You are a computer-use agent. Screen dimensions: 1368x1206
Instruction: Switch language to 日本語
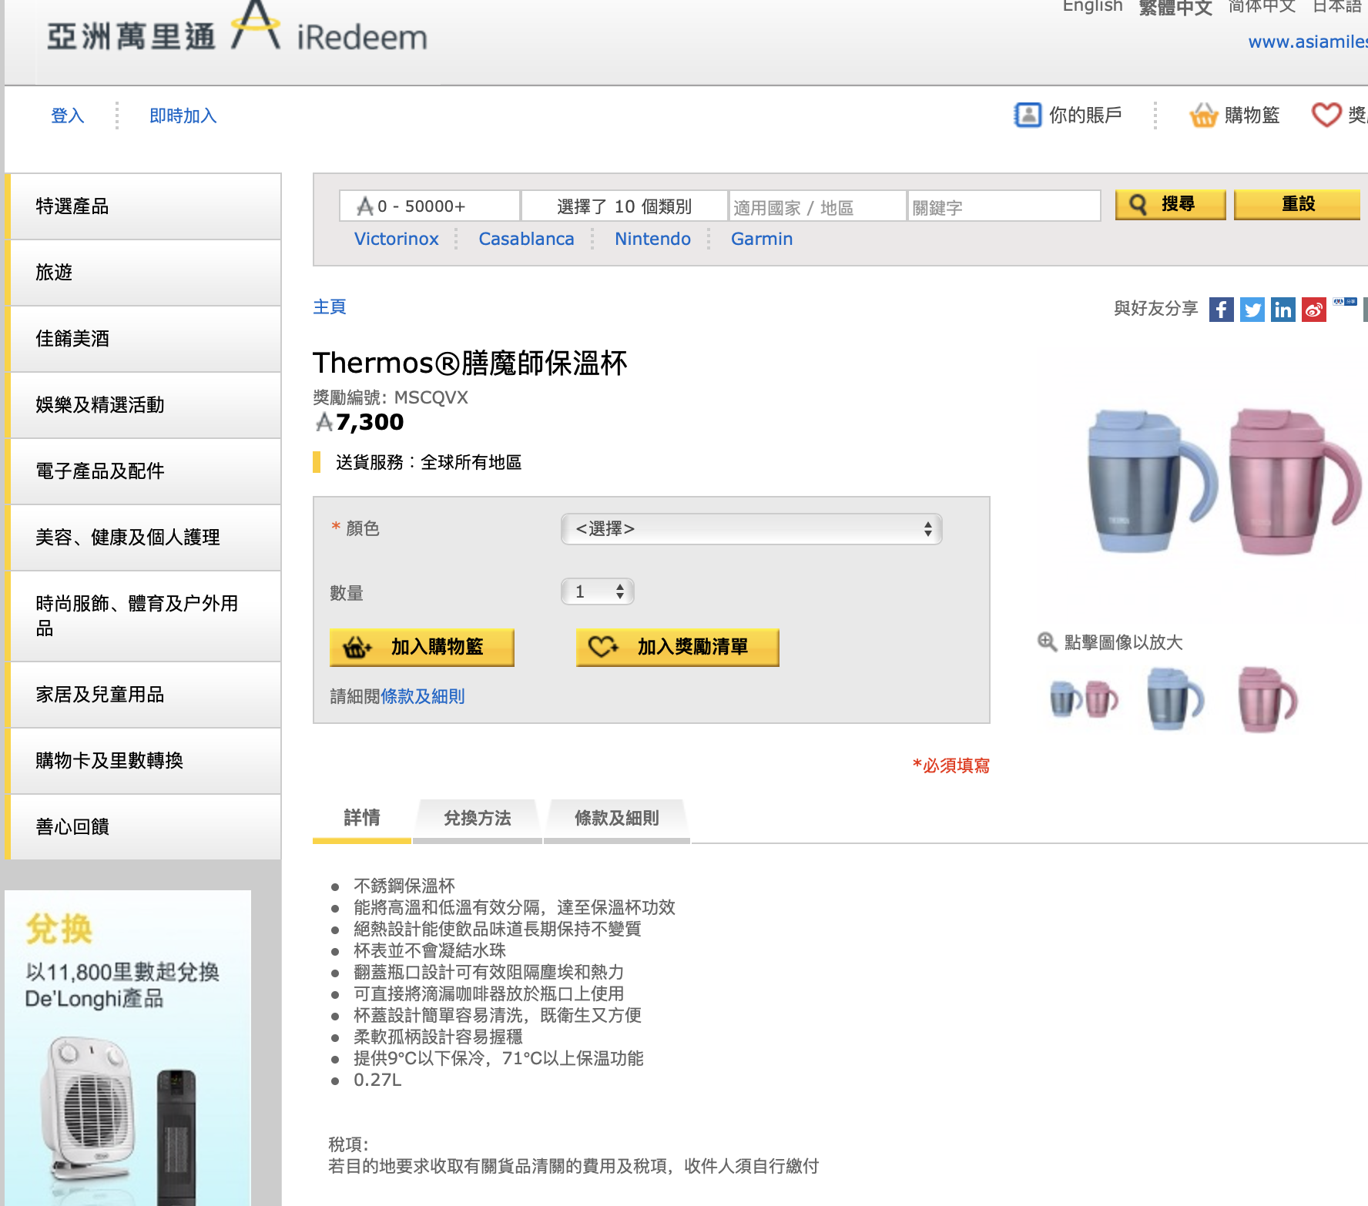click(1336, 6)
